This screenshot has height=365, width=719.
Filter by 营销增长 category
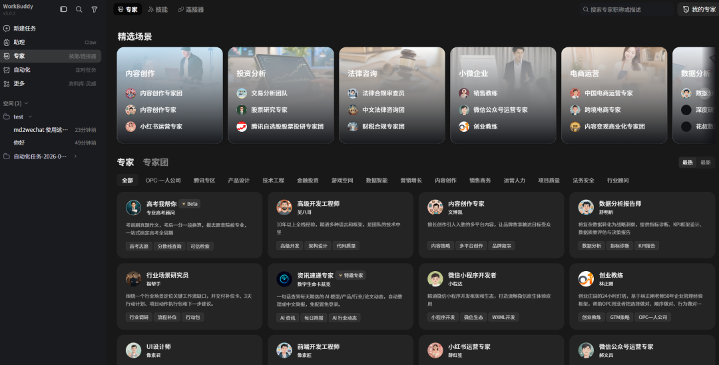[411, 181]
